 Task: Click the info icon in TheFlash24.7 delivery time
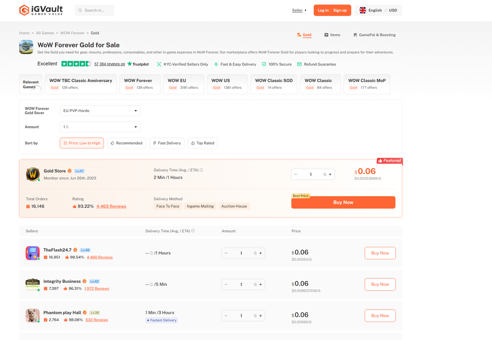[151, 253]
